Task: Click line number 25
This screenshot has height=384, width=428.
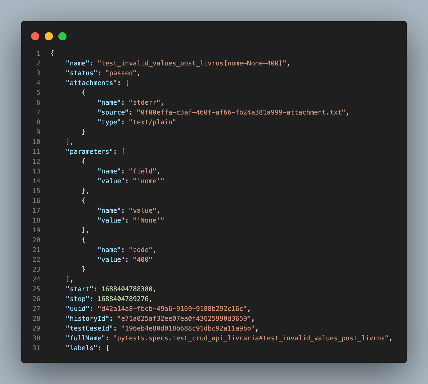Action: point(36,289)
